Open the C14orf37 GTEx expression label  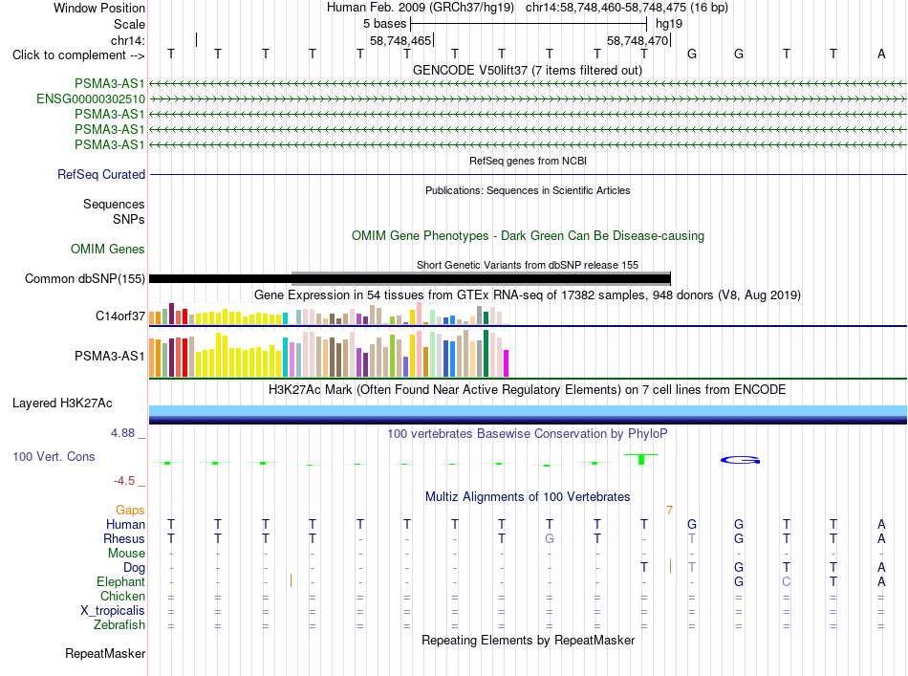tap(120, 316)
